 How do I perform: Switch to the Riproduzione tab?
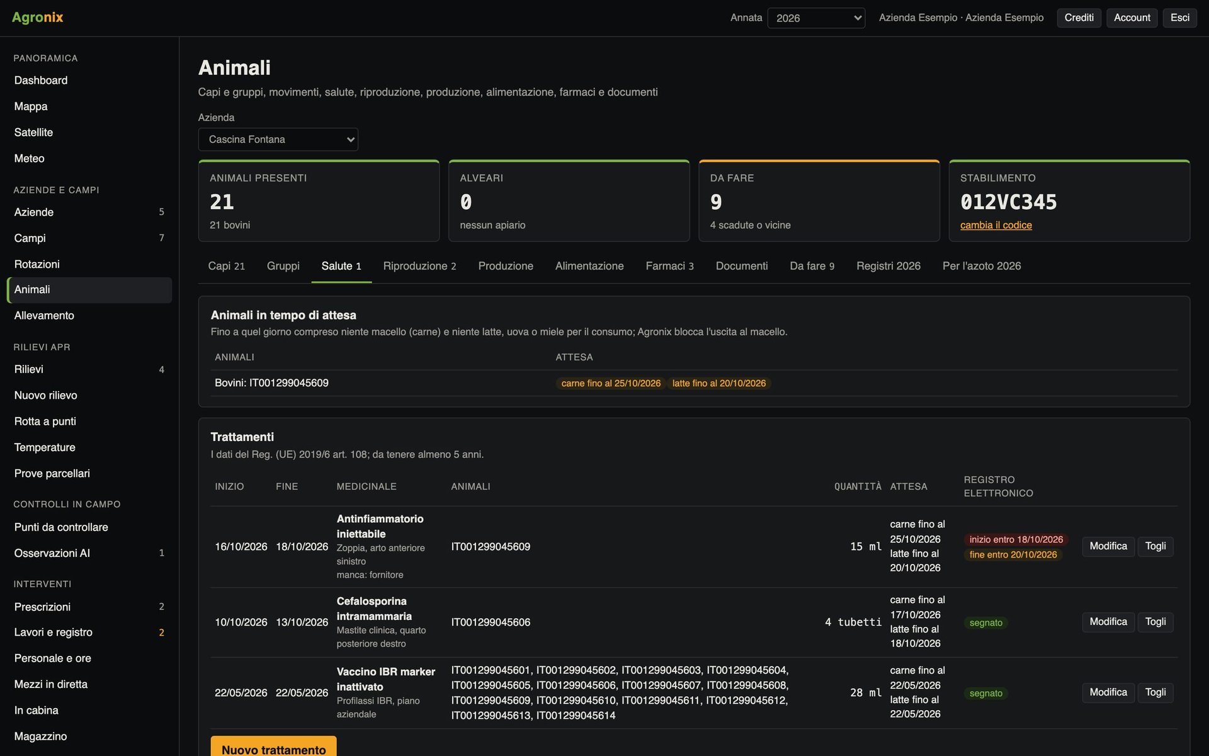coord(419,266)
